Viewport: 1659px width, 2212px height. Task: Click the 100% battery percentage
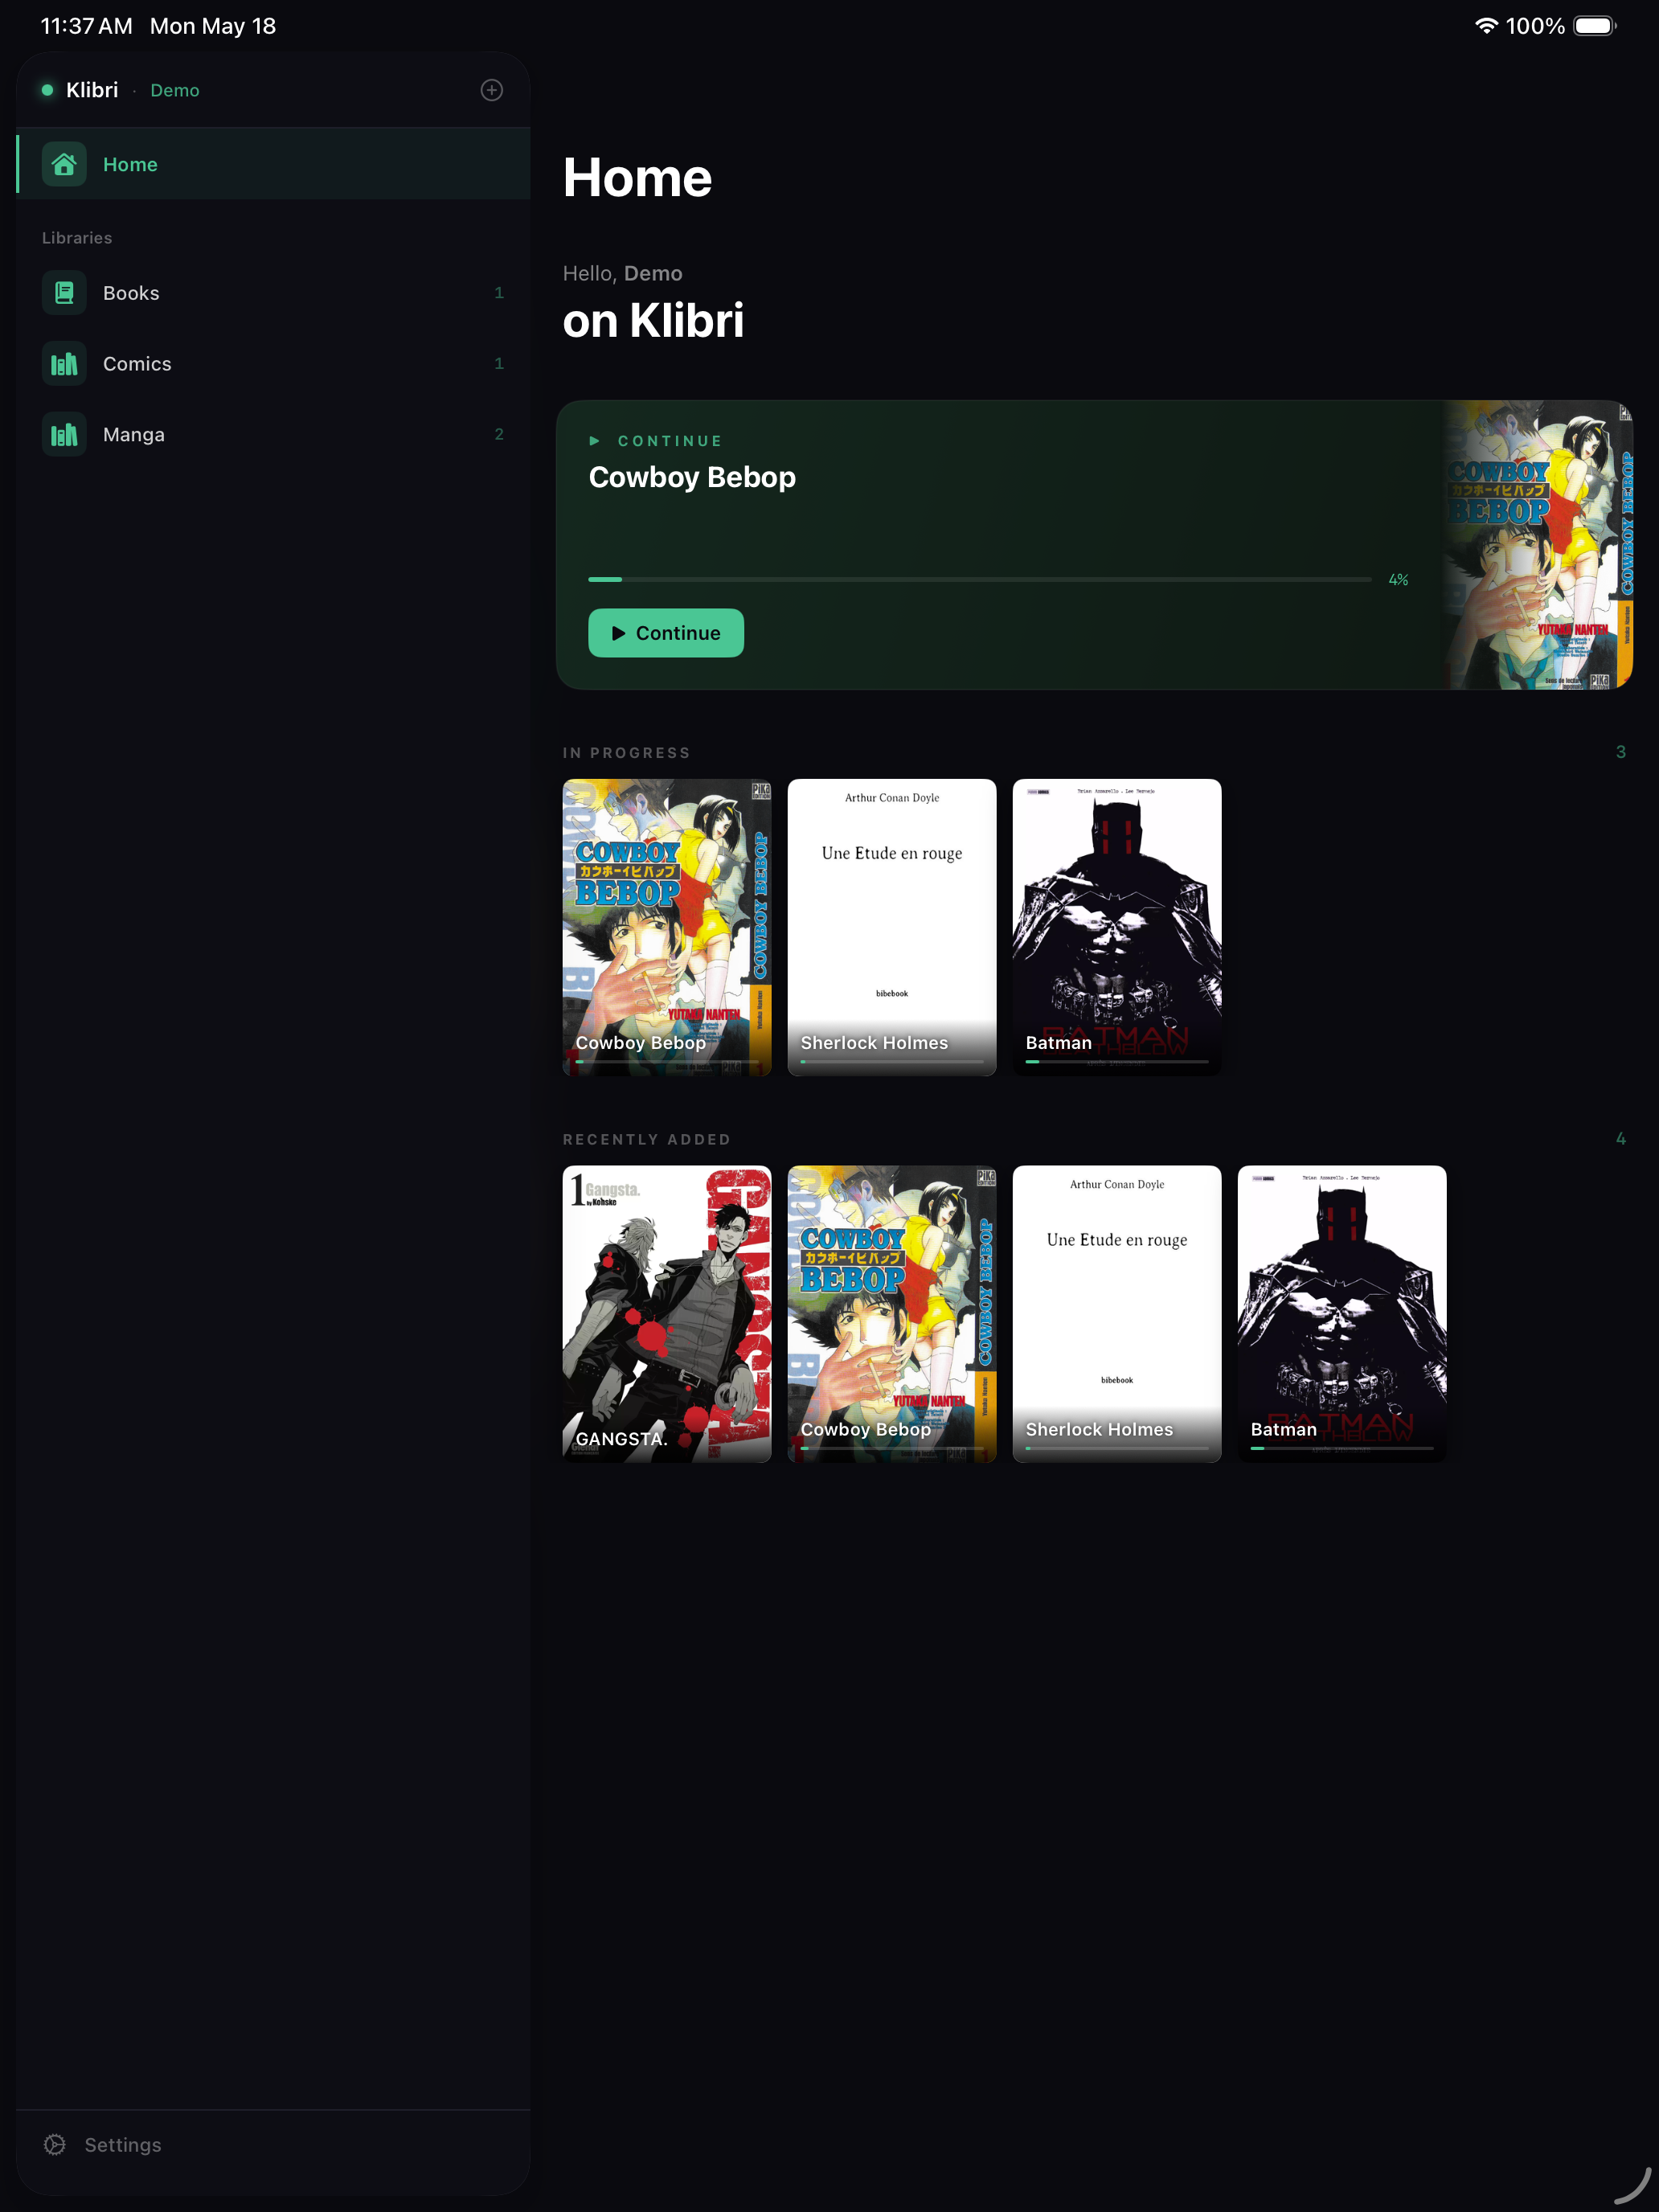[x=1535, y=26]
